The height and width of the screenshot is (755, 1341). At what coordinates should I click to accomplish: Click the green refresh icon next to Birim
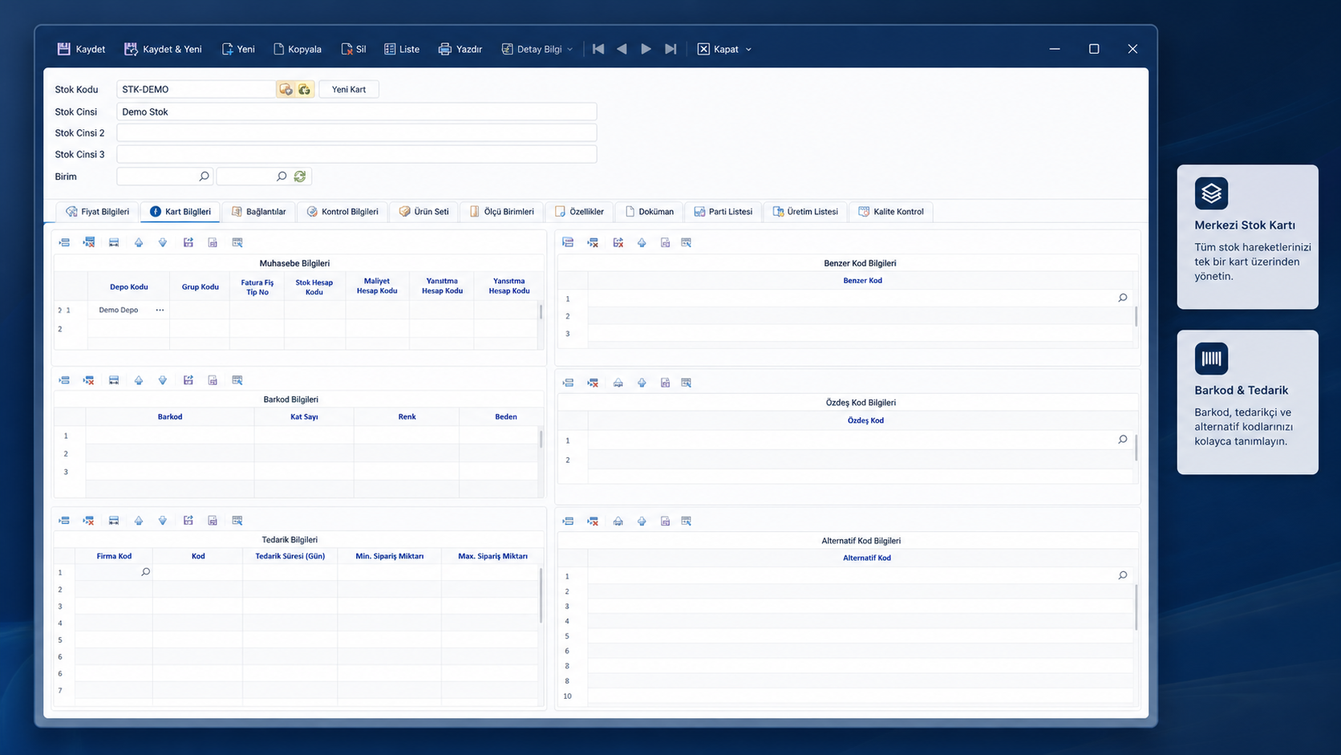tap(300, 177)
